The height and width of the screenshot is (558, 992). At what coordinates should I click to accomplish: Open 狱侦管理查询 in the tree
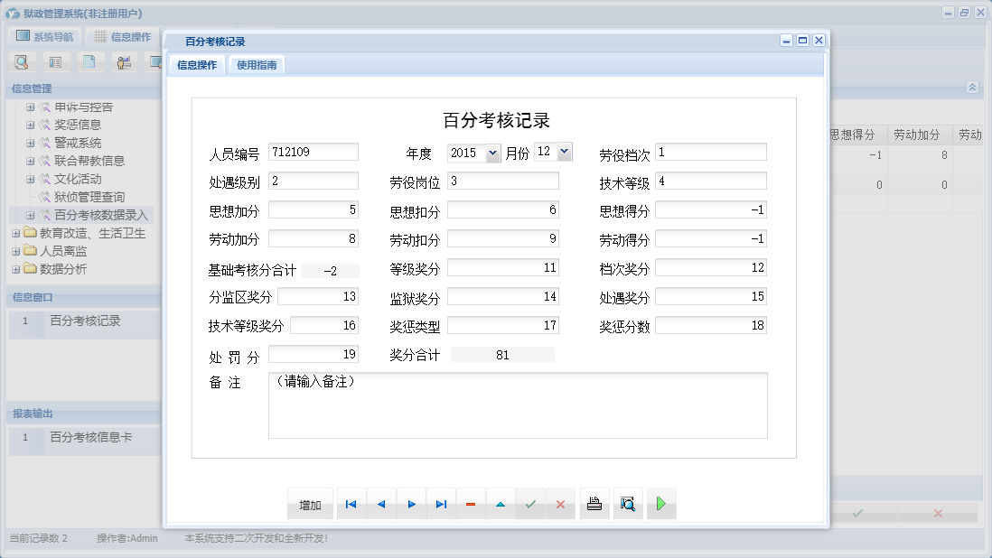(x=89, y=197)
